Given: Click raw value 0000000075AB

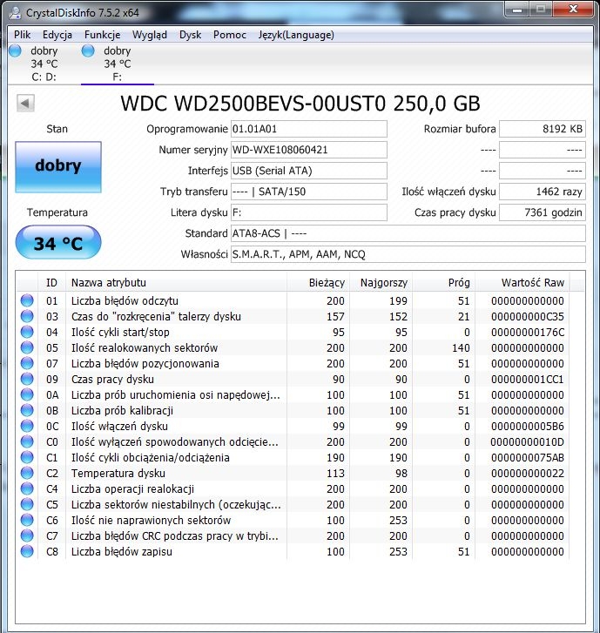Looking at the screenshot, I should [528, 457].
